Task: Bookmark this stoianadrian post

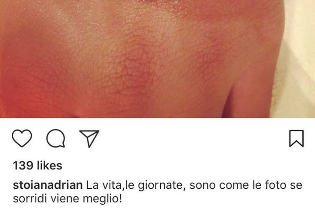Action: click(296, 139)
